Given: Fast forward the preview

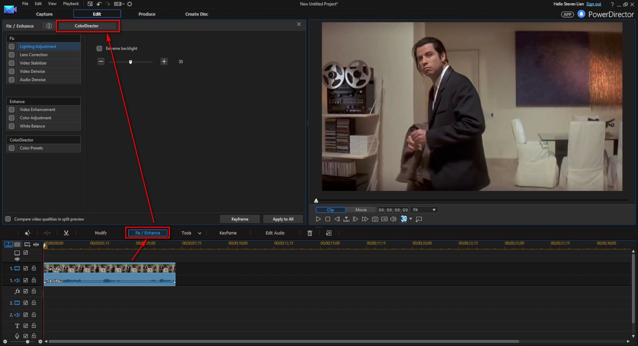Looking at the screenshot, I should (x=365, y=219).
